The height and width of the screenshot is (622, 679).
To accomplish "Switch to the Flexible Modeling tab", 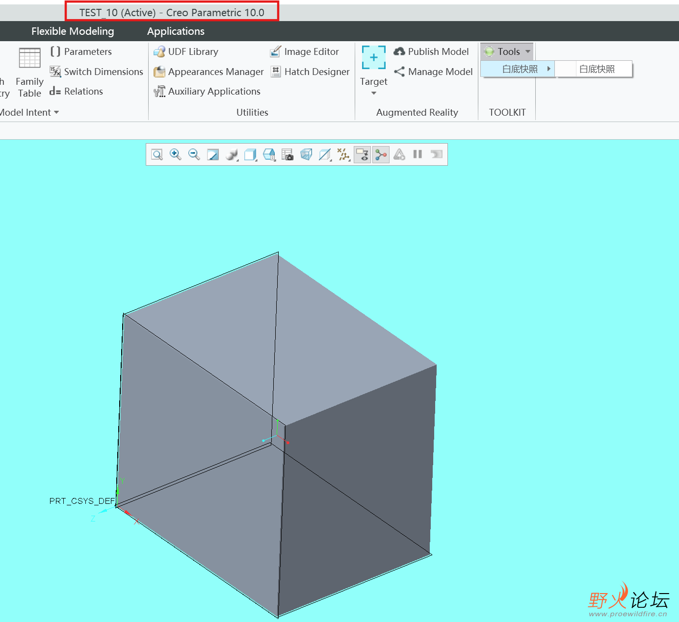I will pyautogui.click(x=73, y=31).
